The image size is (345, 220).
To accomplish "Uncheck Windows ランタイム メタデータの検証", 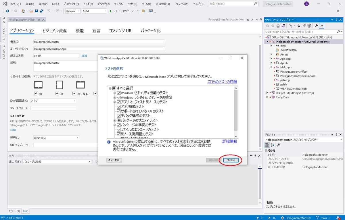I will (118, 97).
